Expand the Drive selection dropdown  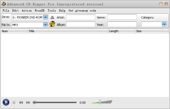[45, 17]
